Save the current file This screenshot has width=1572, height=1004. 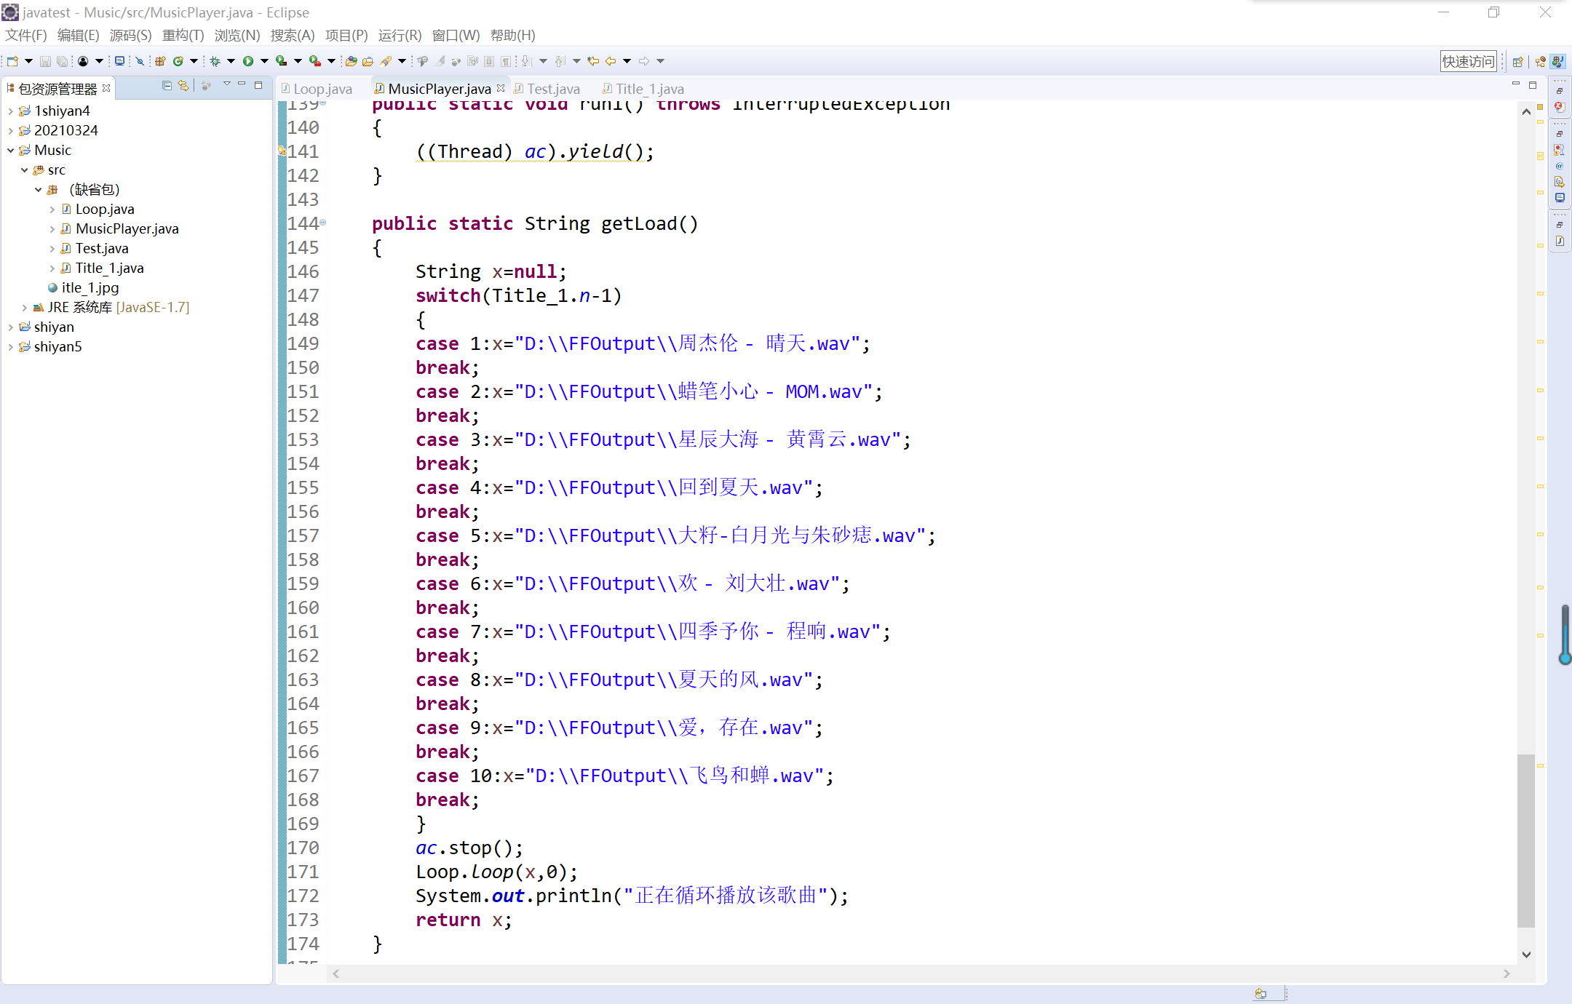pyautogui.click(x=46, y=62)
